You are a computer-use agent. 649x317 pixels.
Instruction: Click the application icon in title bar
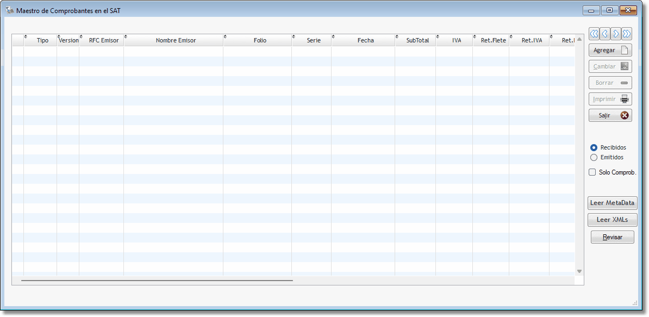[x=10, y=10]
